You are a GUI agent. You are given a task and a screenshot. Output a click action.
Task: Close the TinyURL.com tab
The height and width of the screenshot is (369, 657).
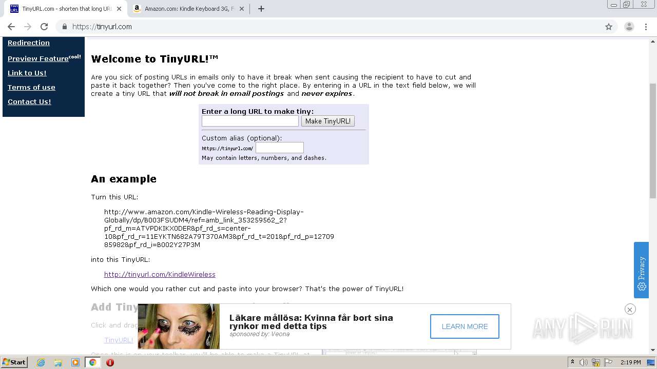pyautogui.click(x=119, y=9)
